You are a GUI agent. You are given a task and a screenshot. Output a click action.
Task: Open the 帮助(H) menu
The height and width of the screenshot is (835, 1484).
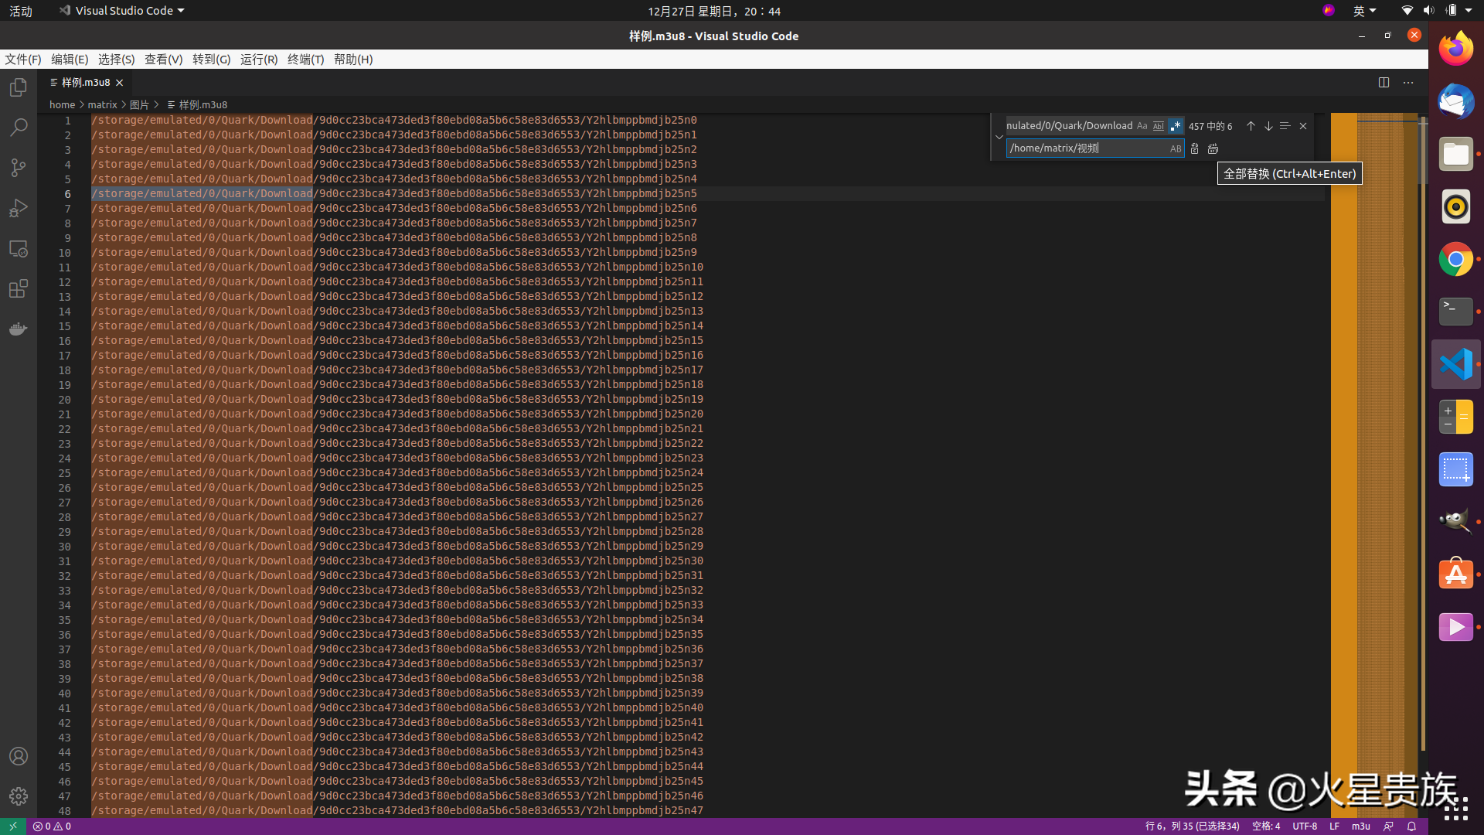[353, 60]
